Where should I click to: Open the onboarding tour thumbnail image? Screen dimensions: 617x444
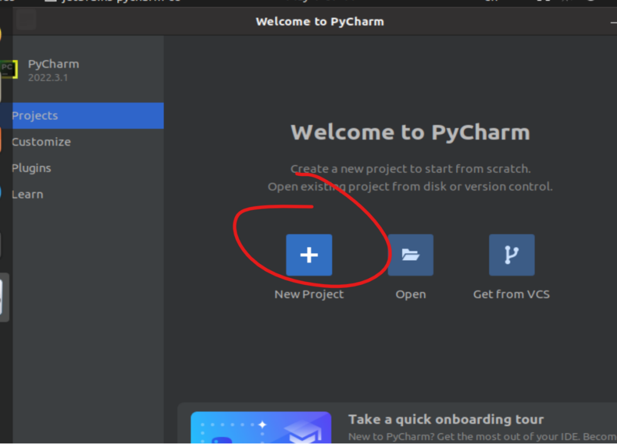point(261,427)
